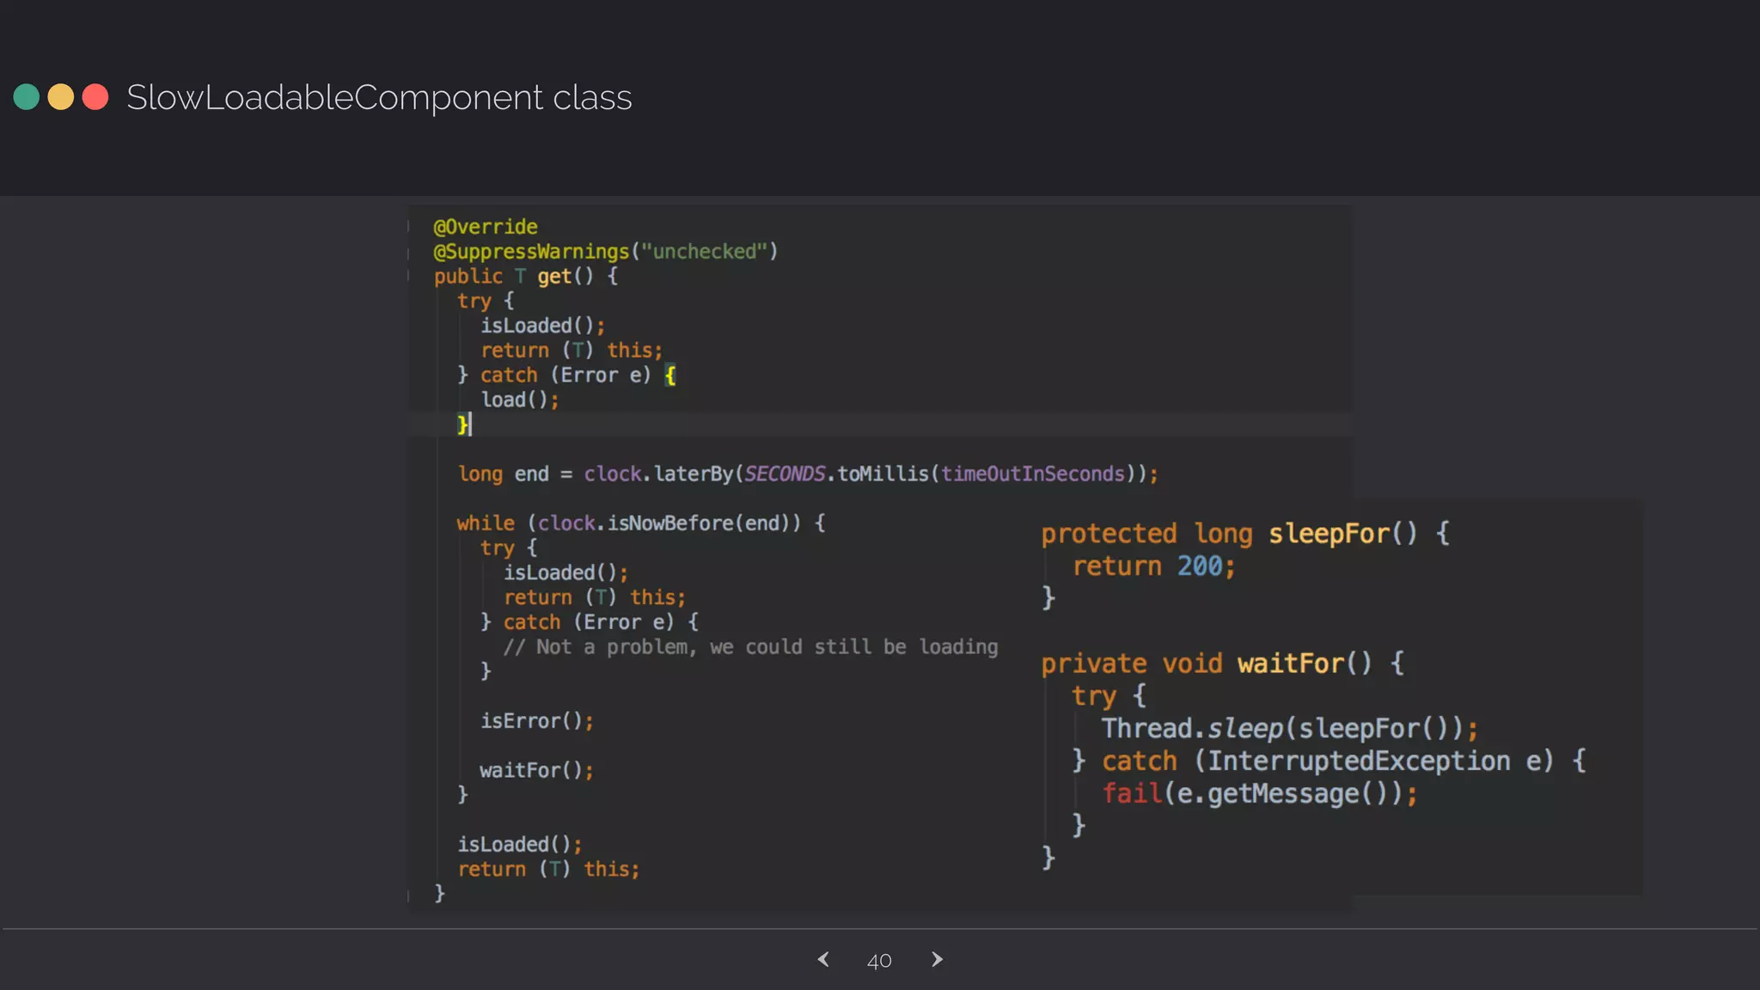Screen dimensions: 1760x990
Task: Advance to the next slide arrow
Action: coord(937,959)
